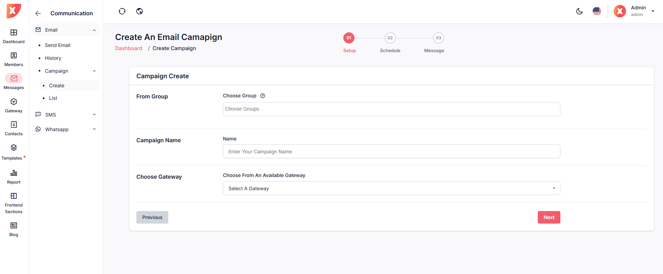Open the Send Email menu item

pos(57,45)
